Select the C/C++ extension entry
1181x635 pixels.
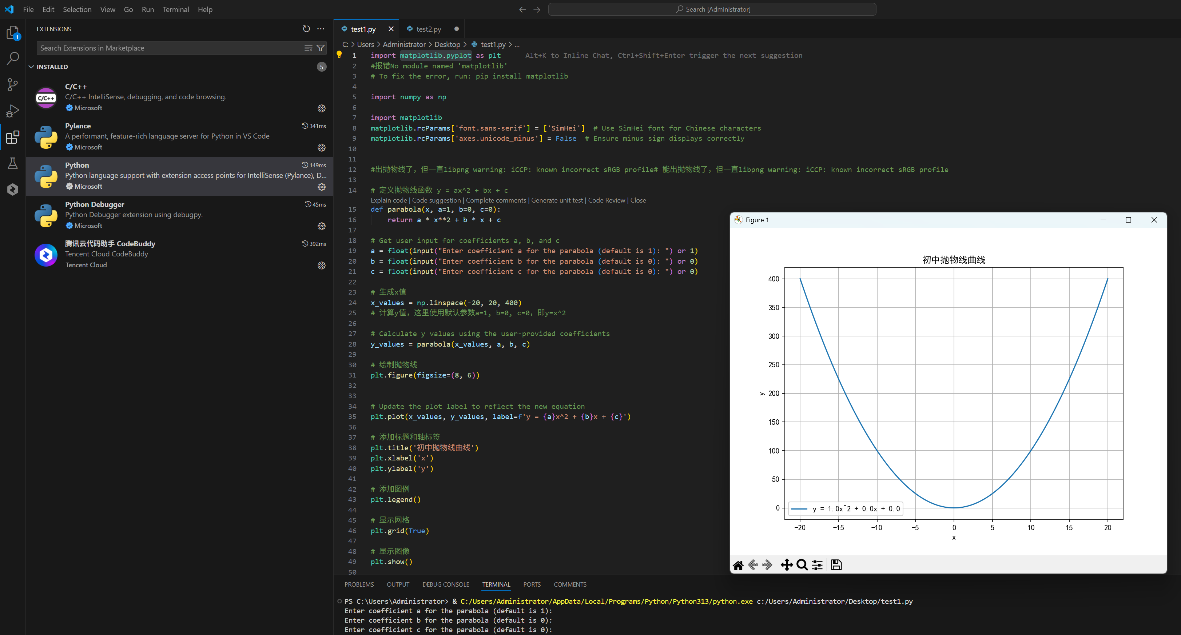[x=179, y=97]
